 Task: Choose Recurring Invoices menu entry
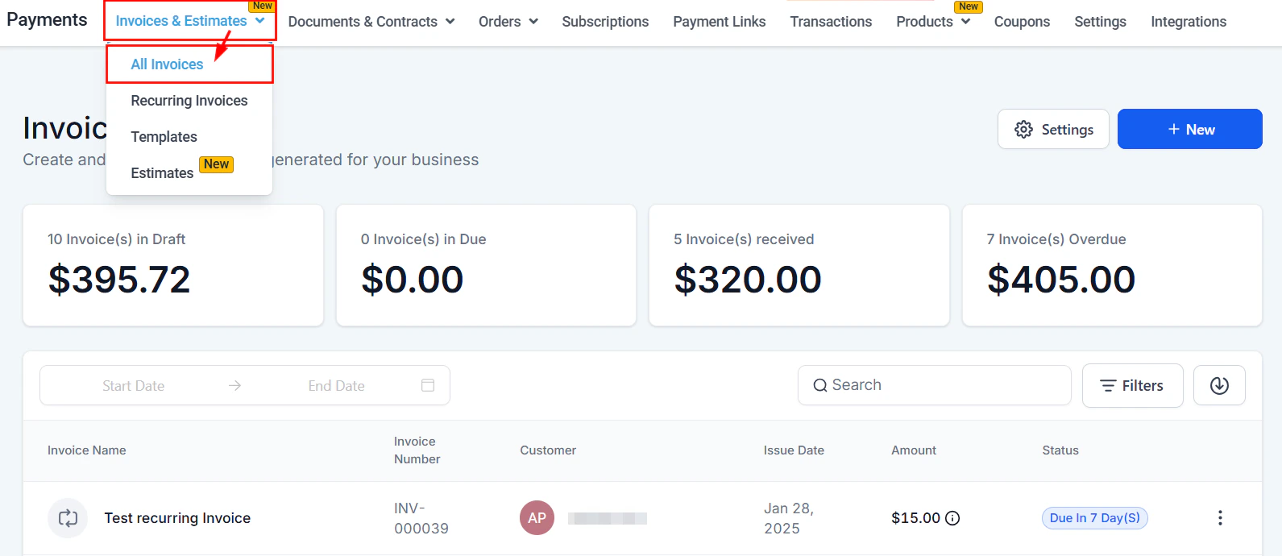click(189, 101)
